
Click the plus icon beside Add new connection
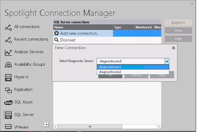pos(57,33)
